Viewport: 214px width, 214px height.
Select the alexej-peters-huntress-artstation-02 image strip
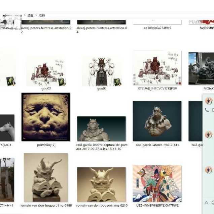click(x=46, y=22)
